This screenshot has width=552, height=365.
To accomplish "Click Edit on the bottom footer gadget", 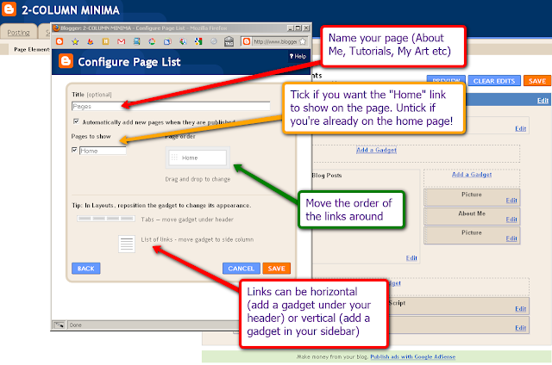I will (x=521, y=328).
